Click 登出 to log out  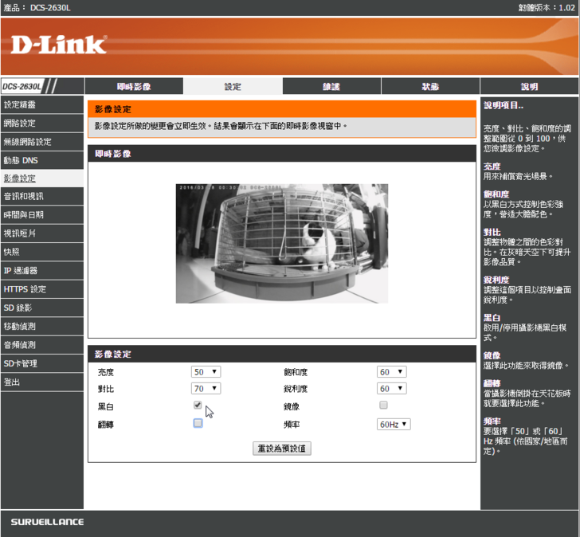(x=12, y=382)
